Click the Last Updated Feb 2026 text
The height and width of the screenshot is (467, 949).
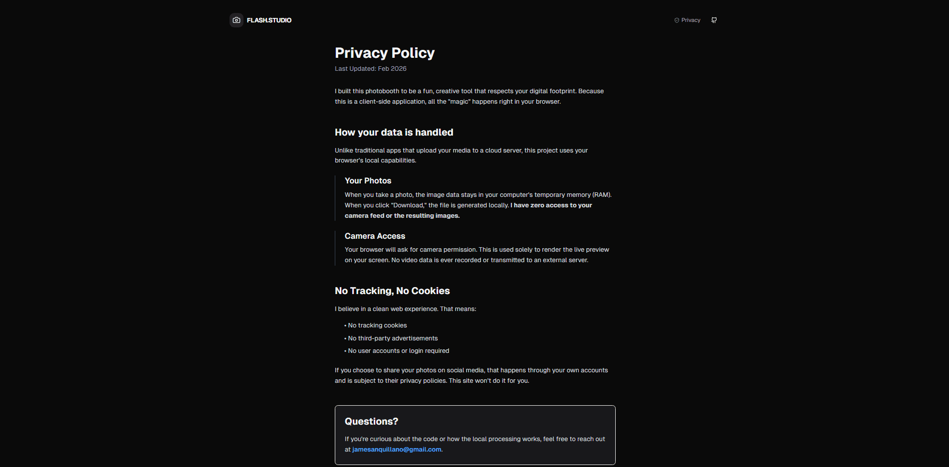click(x=370, y=69)
